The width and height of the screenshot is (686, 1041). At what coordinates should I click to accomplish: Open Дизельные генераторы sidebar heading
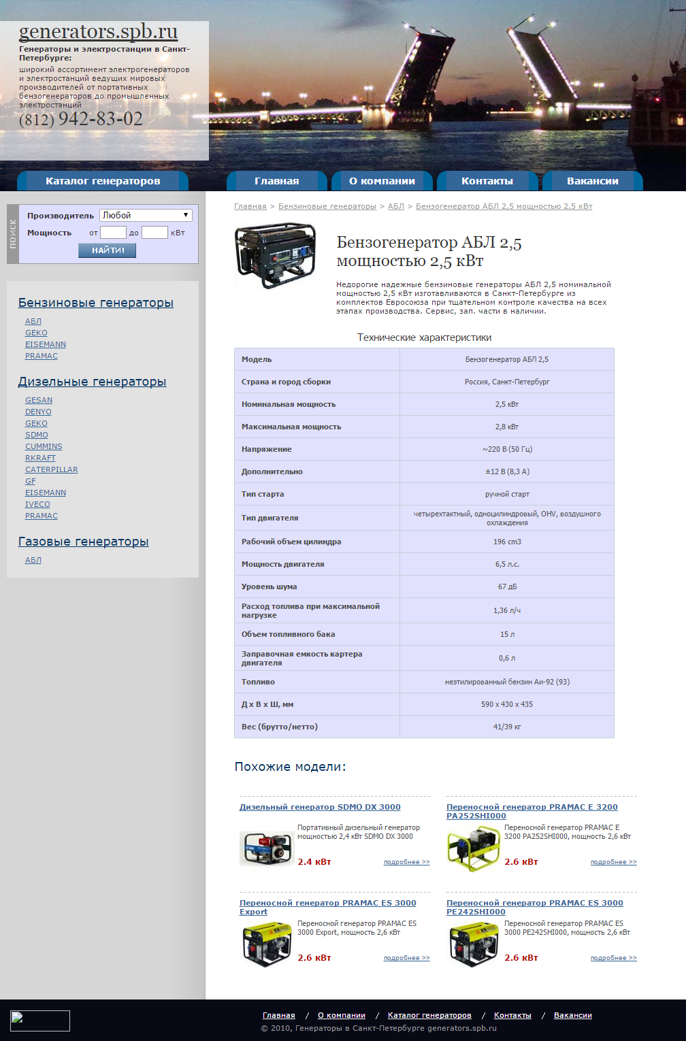pos(92,382)
